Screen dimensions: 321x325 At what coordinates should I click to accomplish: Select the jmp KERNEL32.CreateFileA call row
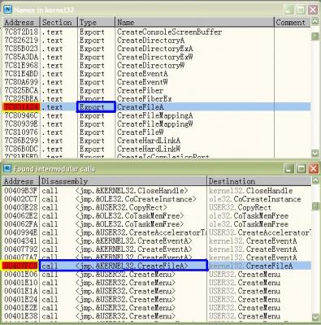click(x=157, y=266)
